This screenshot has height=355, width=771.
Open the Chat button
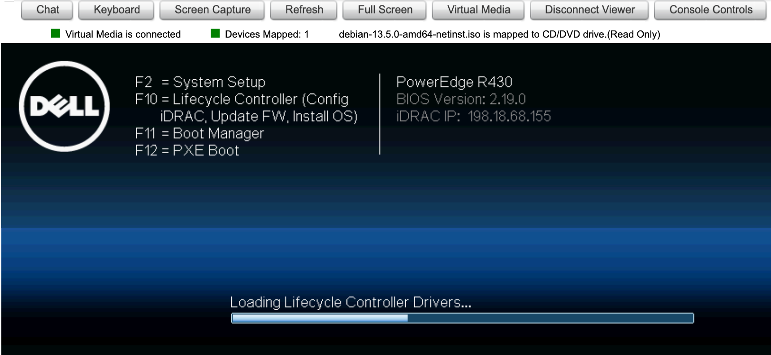click(x=47, y=10)
